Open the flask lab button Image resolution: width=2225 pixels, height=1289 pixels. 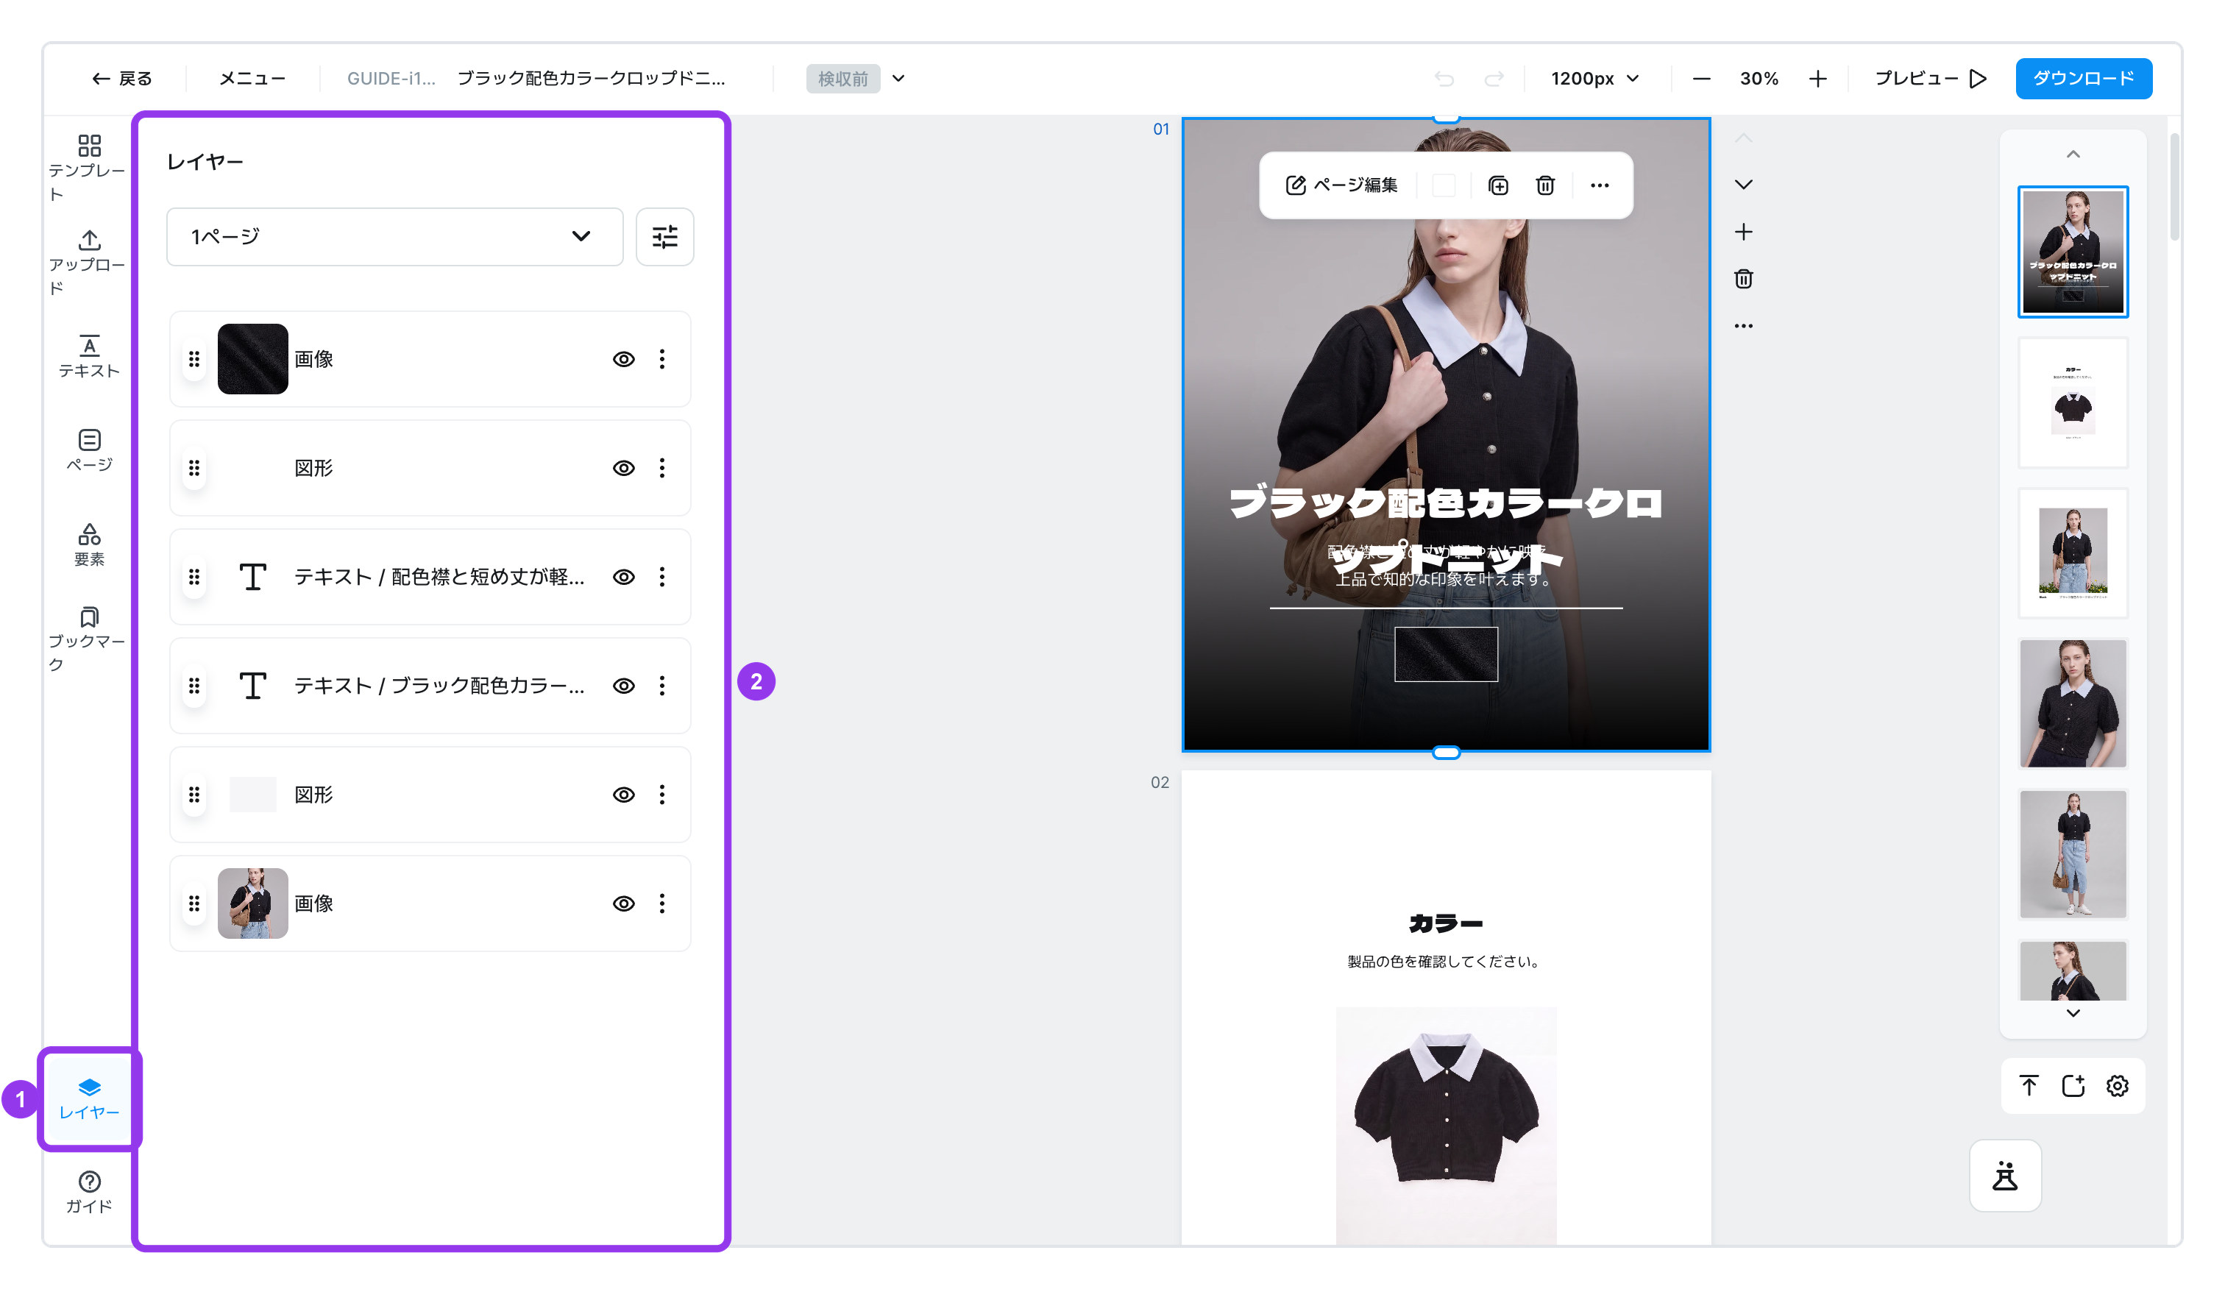2004,1175
